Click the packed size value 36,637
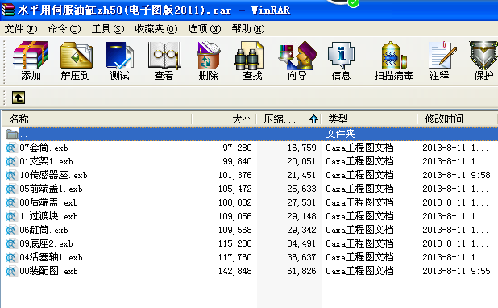Screen dimensions: 498x308 pyautogui.click(x=301, y=257)
